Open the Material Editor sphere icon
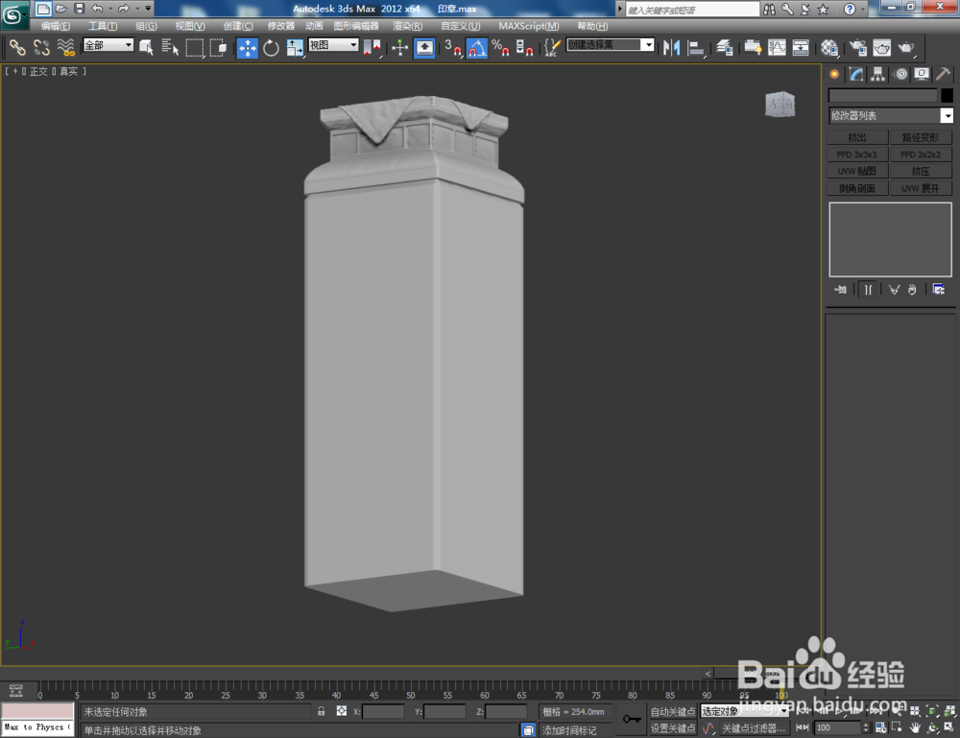 tap(829, 48)
